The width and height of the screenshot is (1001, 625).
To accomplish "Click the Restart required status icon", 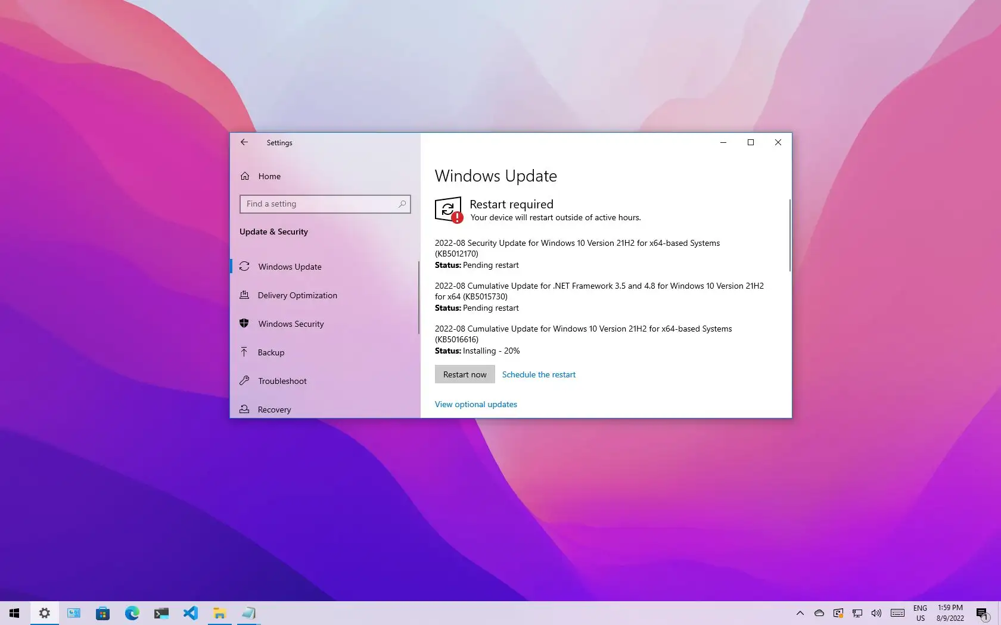I will pyautogui.click(x=449, y=210).
